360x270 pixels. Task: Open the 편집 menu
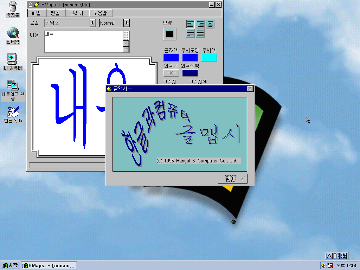tap(55, 13)
